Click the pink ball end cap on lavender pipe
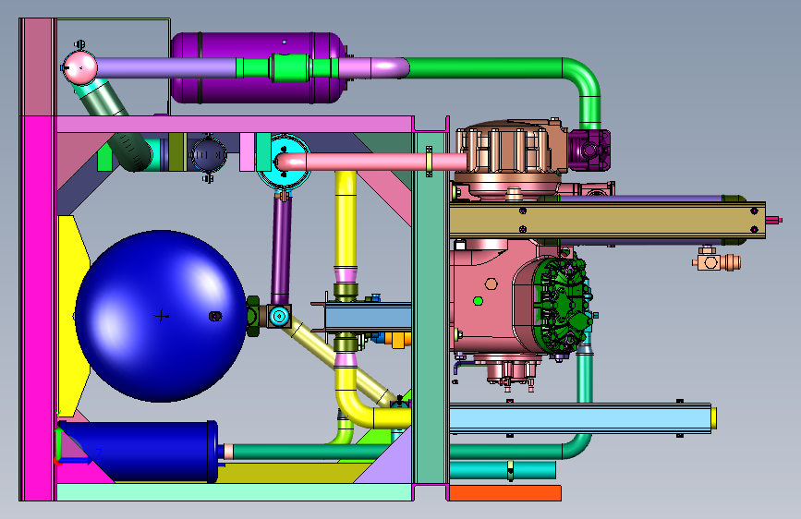Viewport: 801px width, 519px height. tap(80, 67)
